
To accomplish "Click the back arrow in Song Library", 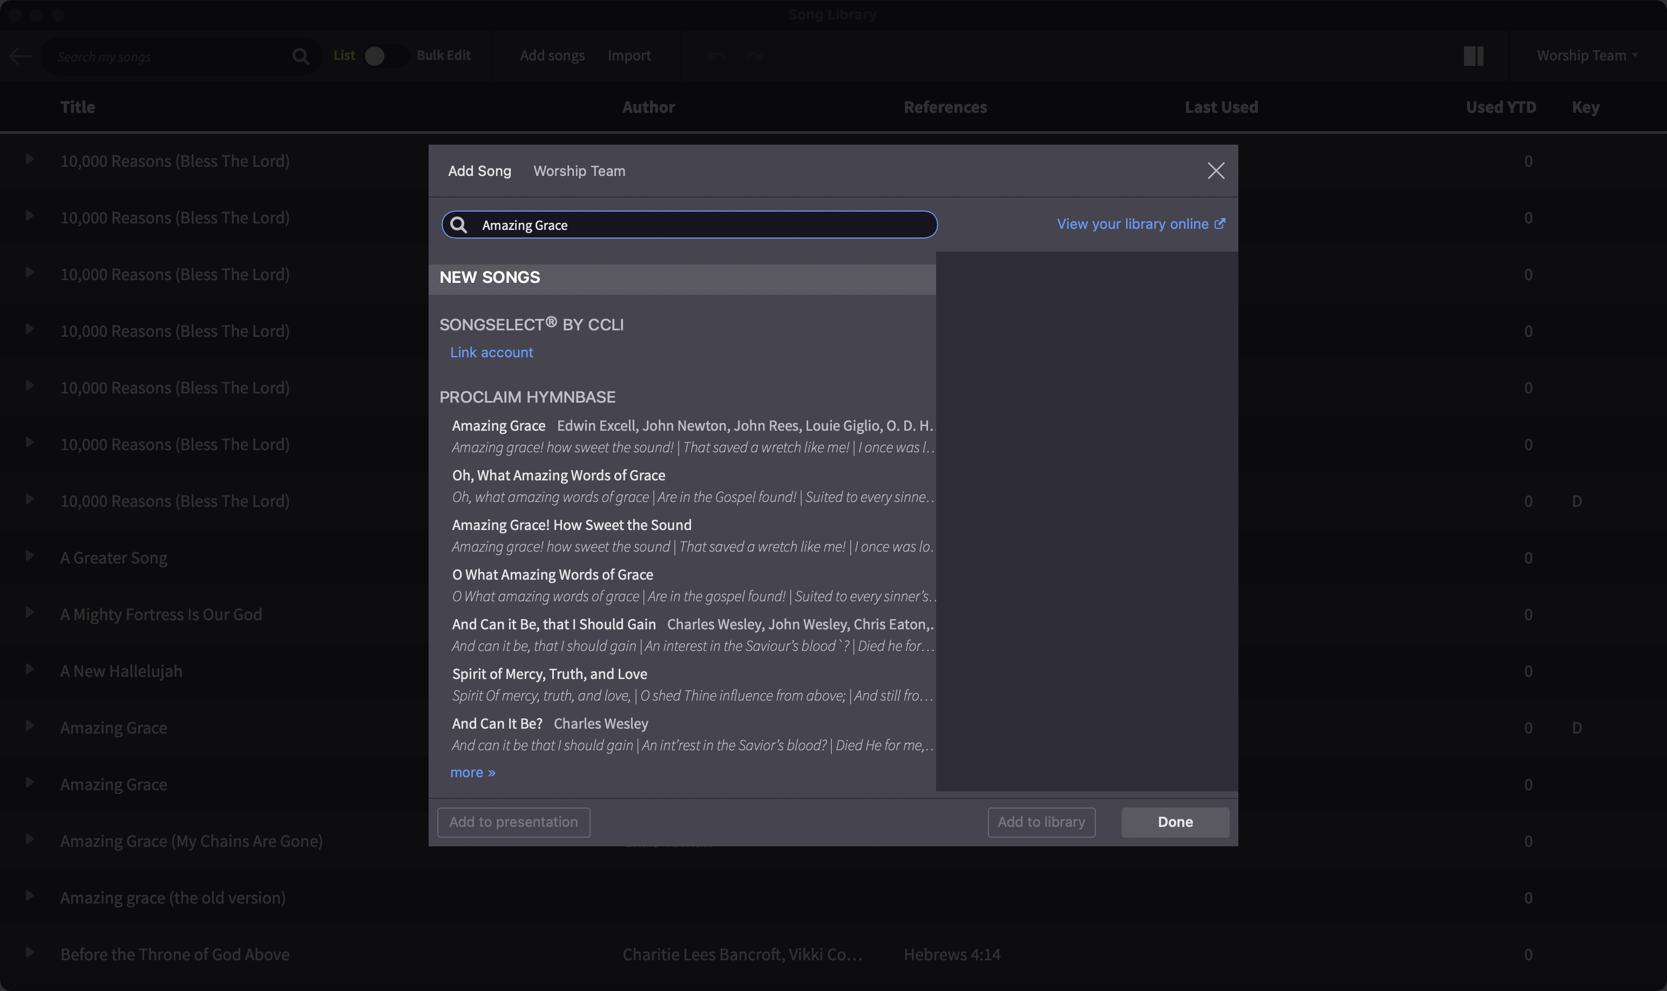I will click(20, 56).
